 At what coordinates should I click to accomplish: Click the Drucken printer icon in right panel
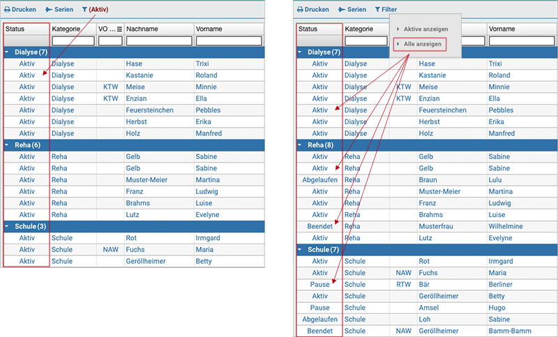[300, 10]
